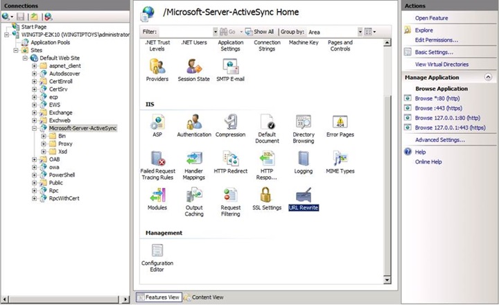
Task: Browse 127.0.0.1:443 (https) link
Action: (450, 128)
